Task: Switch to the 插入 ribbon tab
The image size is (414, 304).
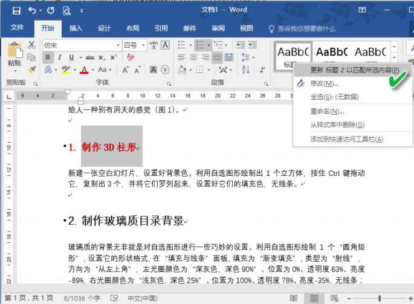Action: (76, 28)
